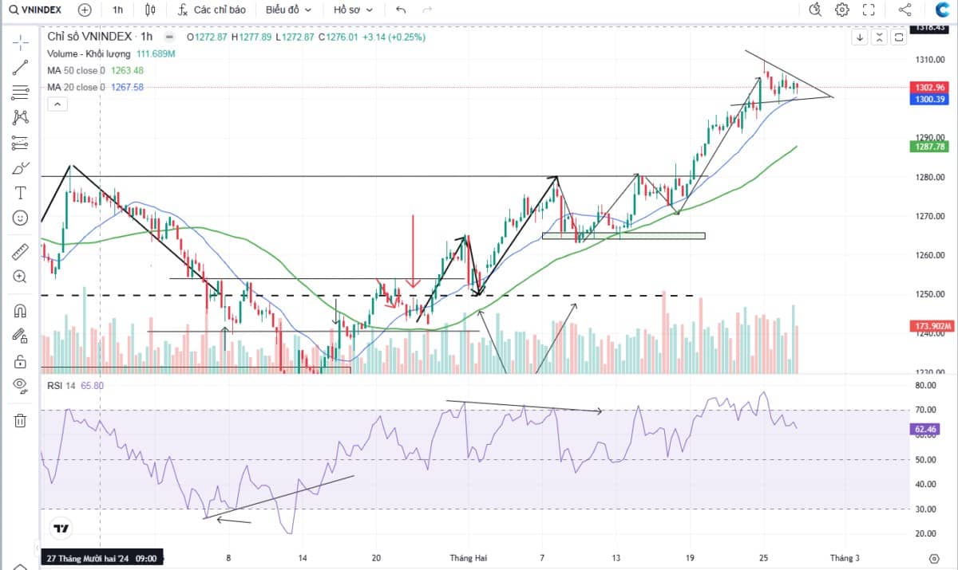
Task: Collapse the chart pane button
Action: [879, 37]
